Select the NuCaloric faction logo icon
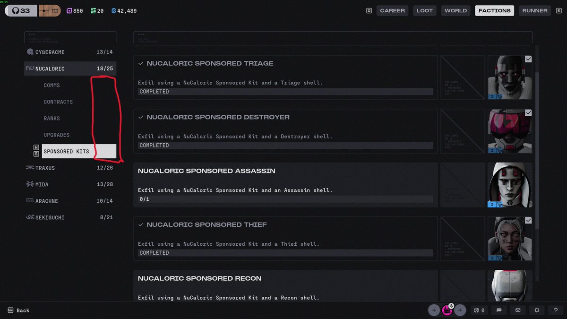The height and width of the screenshot is (319, 567). tap(30, 69)
